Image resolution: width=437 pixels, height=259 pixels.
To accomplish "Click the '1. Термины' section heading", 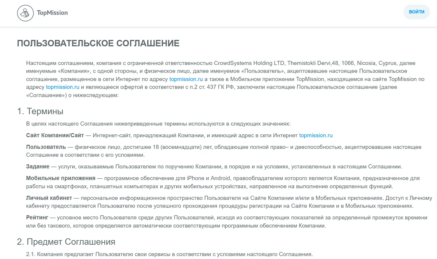I will (x=40, y=111).
